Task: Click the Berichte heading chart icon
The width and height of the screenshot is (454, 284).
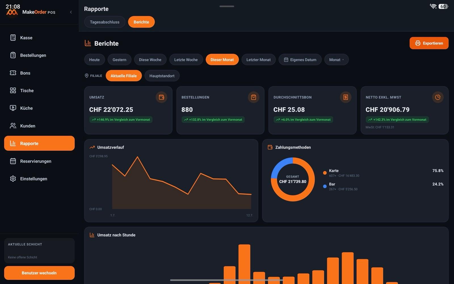Action: pyautogui.click(x=88, y=43)
